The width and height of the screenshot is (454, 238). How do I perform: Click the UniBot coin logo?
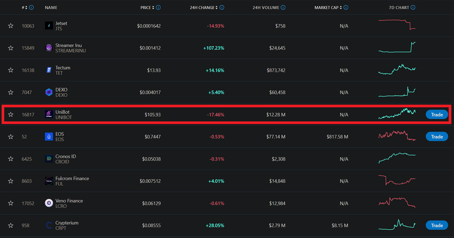coord(48,114)
